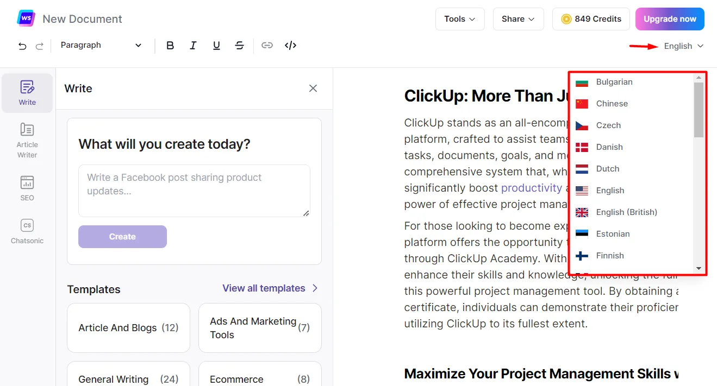The width and height of the screenshot is (717, 386).
Task: Click the ClickUp: More Than heading
Action: pos(485,96)
